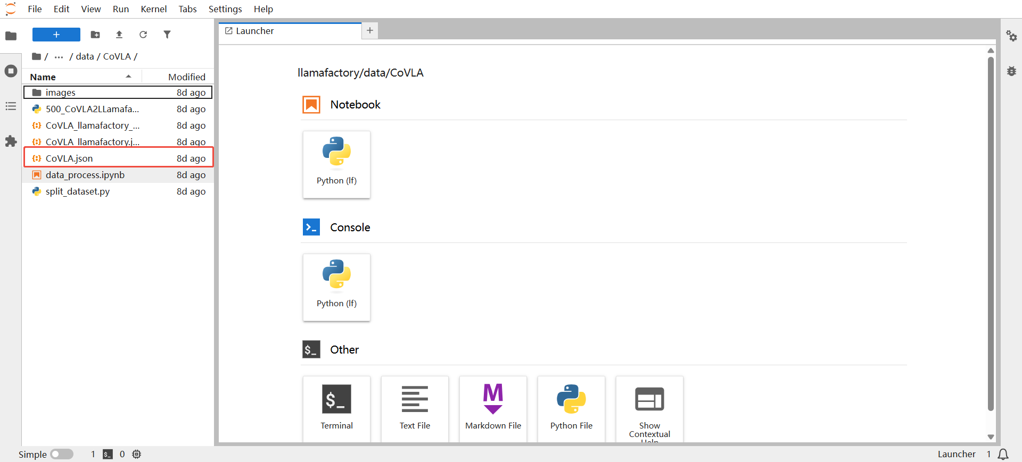The width and height of the screenshot is (1022, 462).
Task: Open the Running Terminals and Kernels sidebar
Action: coord(11,71)
